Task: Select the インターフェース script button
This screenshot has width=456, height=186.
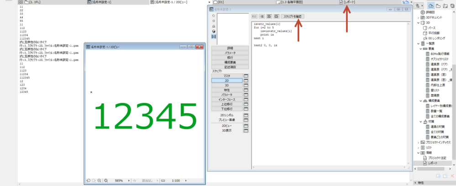Action: 227,100
